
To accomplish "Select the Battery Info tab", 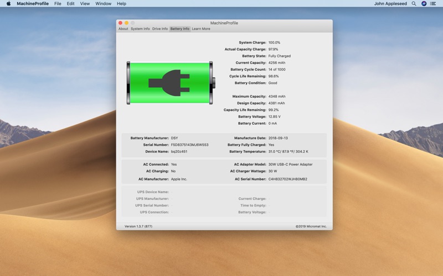I will (x=179, y=29).
